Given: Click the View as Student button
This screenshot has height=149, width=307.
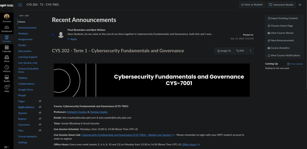Looking at the screenshot, I should 252,5.
